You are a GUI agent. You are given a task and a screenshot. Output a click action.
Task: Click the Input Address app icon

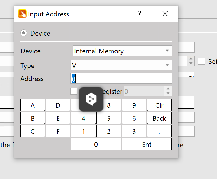(22, 14)
